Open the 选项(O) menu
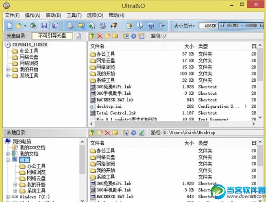266x202 pixels. tap(95, 15)
